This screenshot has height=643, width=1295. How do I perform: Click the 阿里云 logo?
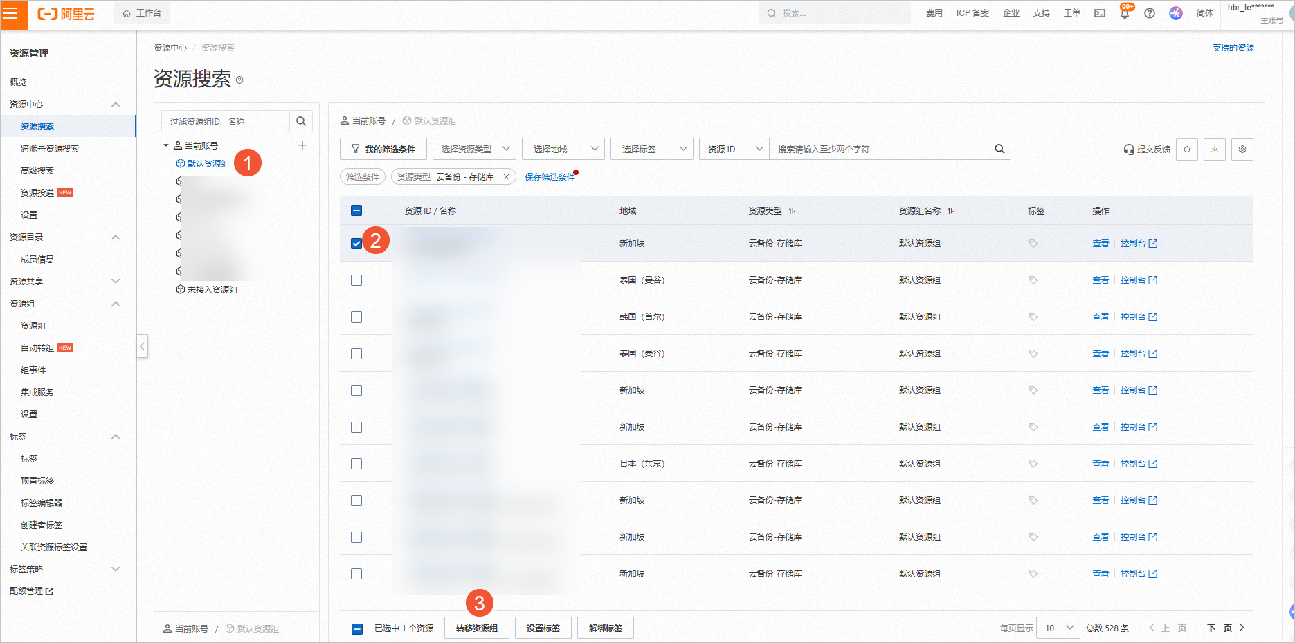click(66, 14)
